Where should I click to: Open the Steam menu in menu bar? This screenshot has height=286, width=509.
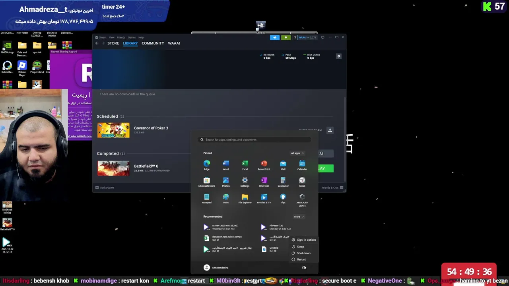[x=103, y=37]
